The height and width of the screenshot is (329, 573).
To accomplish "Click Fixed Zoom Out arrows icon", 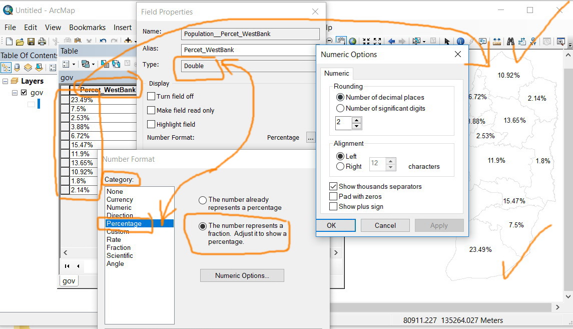I will pyautogui.click(x=377, y=41).
